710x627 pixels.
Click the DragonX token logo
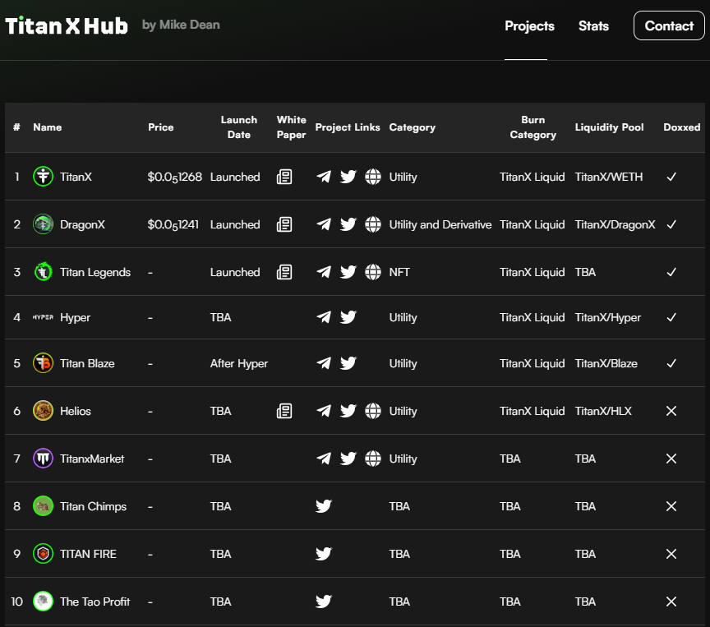(43, 224)
